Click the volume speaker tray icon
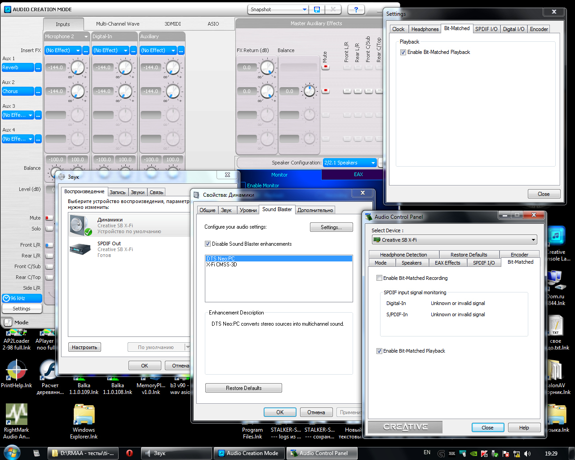Screen dimensions: 575x460 click(x=527, y=454)
